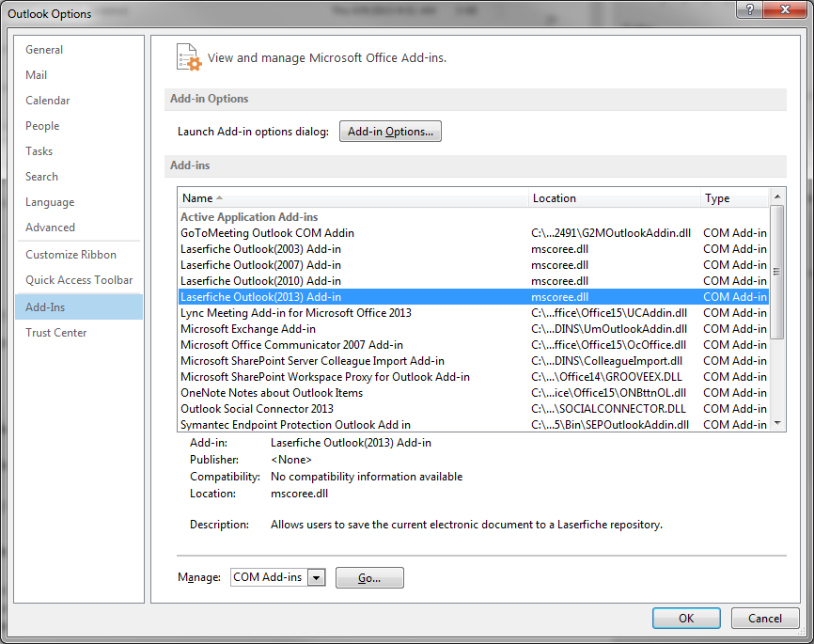
Task: Select the Add-Ins category
Action: 79,306
